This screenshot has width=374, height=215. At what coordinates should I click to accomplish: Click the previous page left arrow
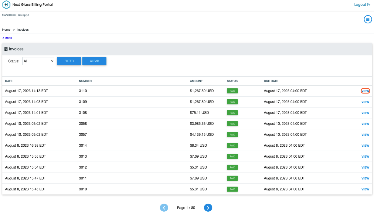tap(164, 208)
